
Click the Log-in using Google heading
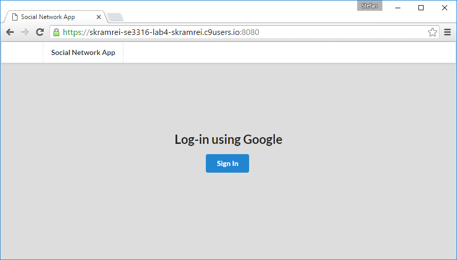click(228, 139)
